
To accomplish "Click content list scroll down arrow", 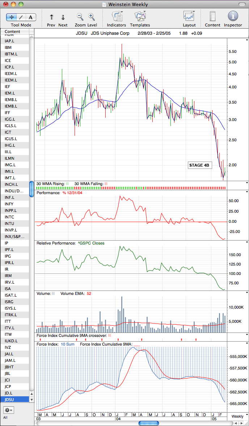I will tap(31, 400).
